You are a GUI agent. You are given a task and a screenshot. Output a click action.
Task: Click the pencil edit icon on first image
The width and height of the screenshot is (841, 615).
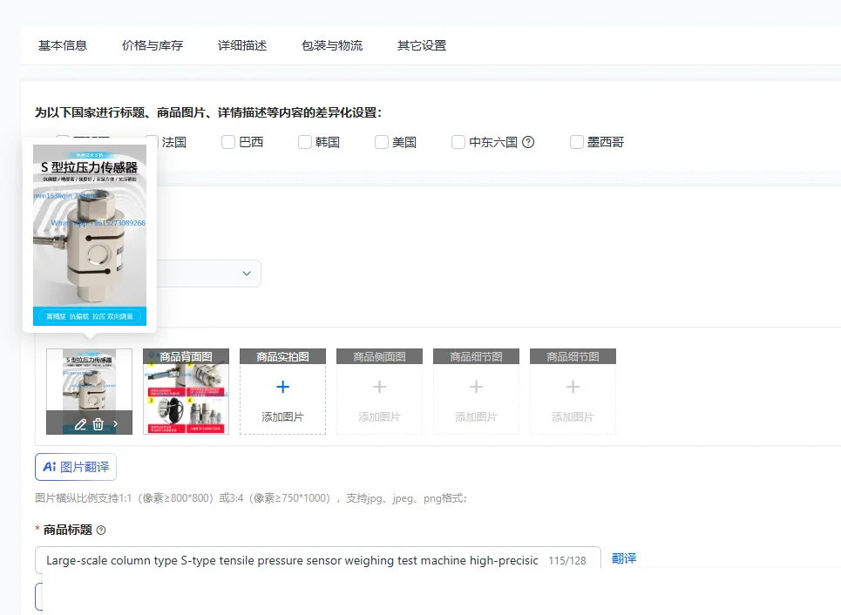[x=80, y=424]
